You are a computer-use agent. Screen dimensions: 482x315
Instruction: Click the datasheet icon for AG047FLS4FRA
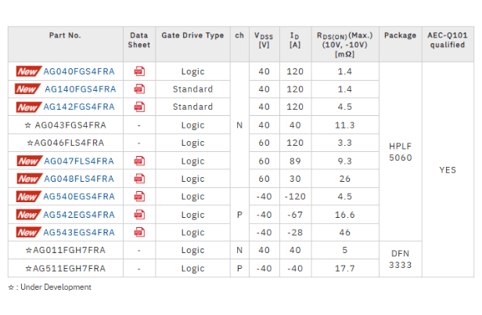(139, 161)
